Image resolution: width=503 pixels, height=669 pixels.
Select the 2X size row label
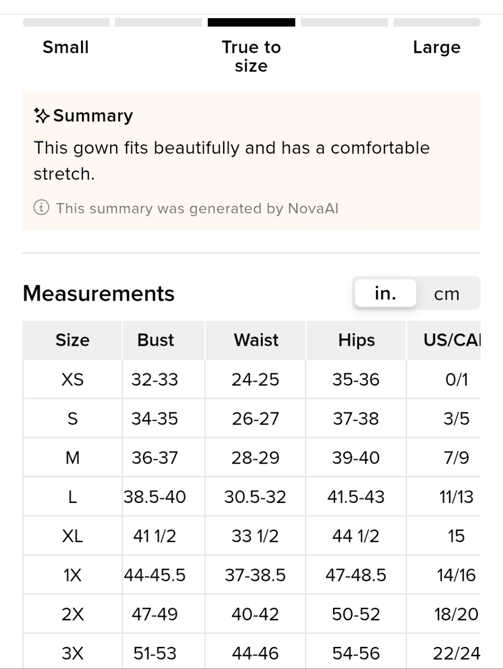click(x=72, y=614)
